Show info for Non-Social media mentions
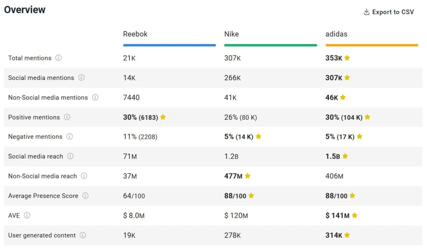Image resolution: width=427 pixels, height=251 pixels. [95, 98]
